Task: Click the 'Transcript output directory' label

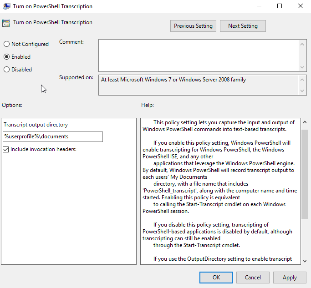Action: point(36,125)
